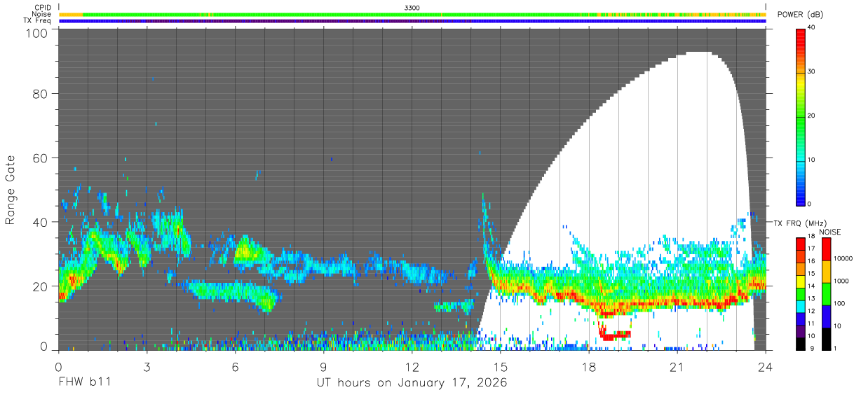Click the 10000 label in NOISE legend

pos(844,258)
